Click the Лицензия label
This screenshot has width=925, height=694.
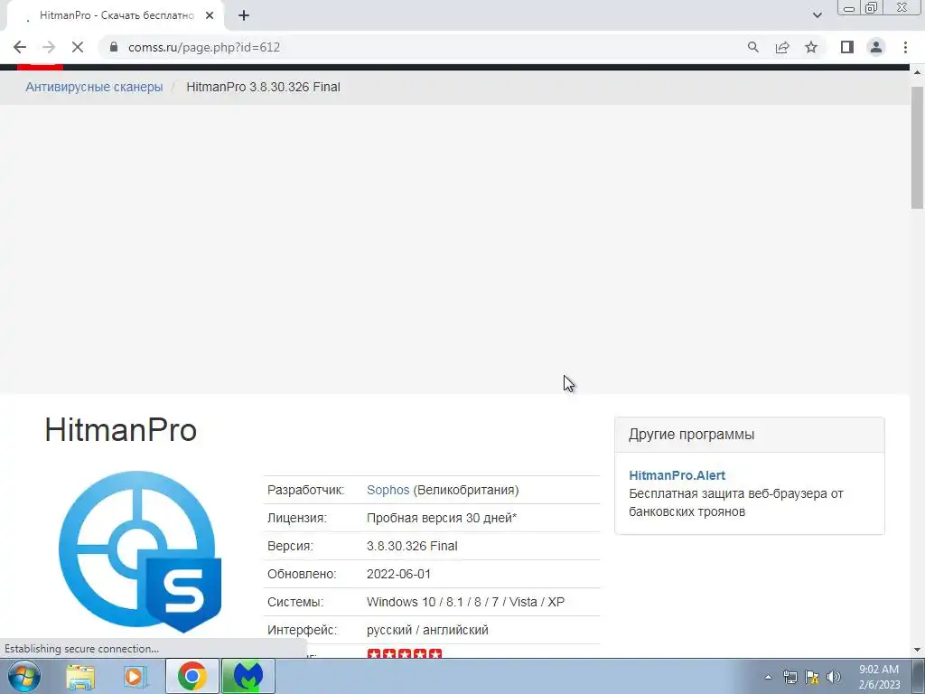point(296,518)
